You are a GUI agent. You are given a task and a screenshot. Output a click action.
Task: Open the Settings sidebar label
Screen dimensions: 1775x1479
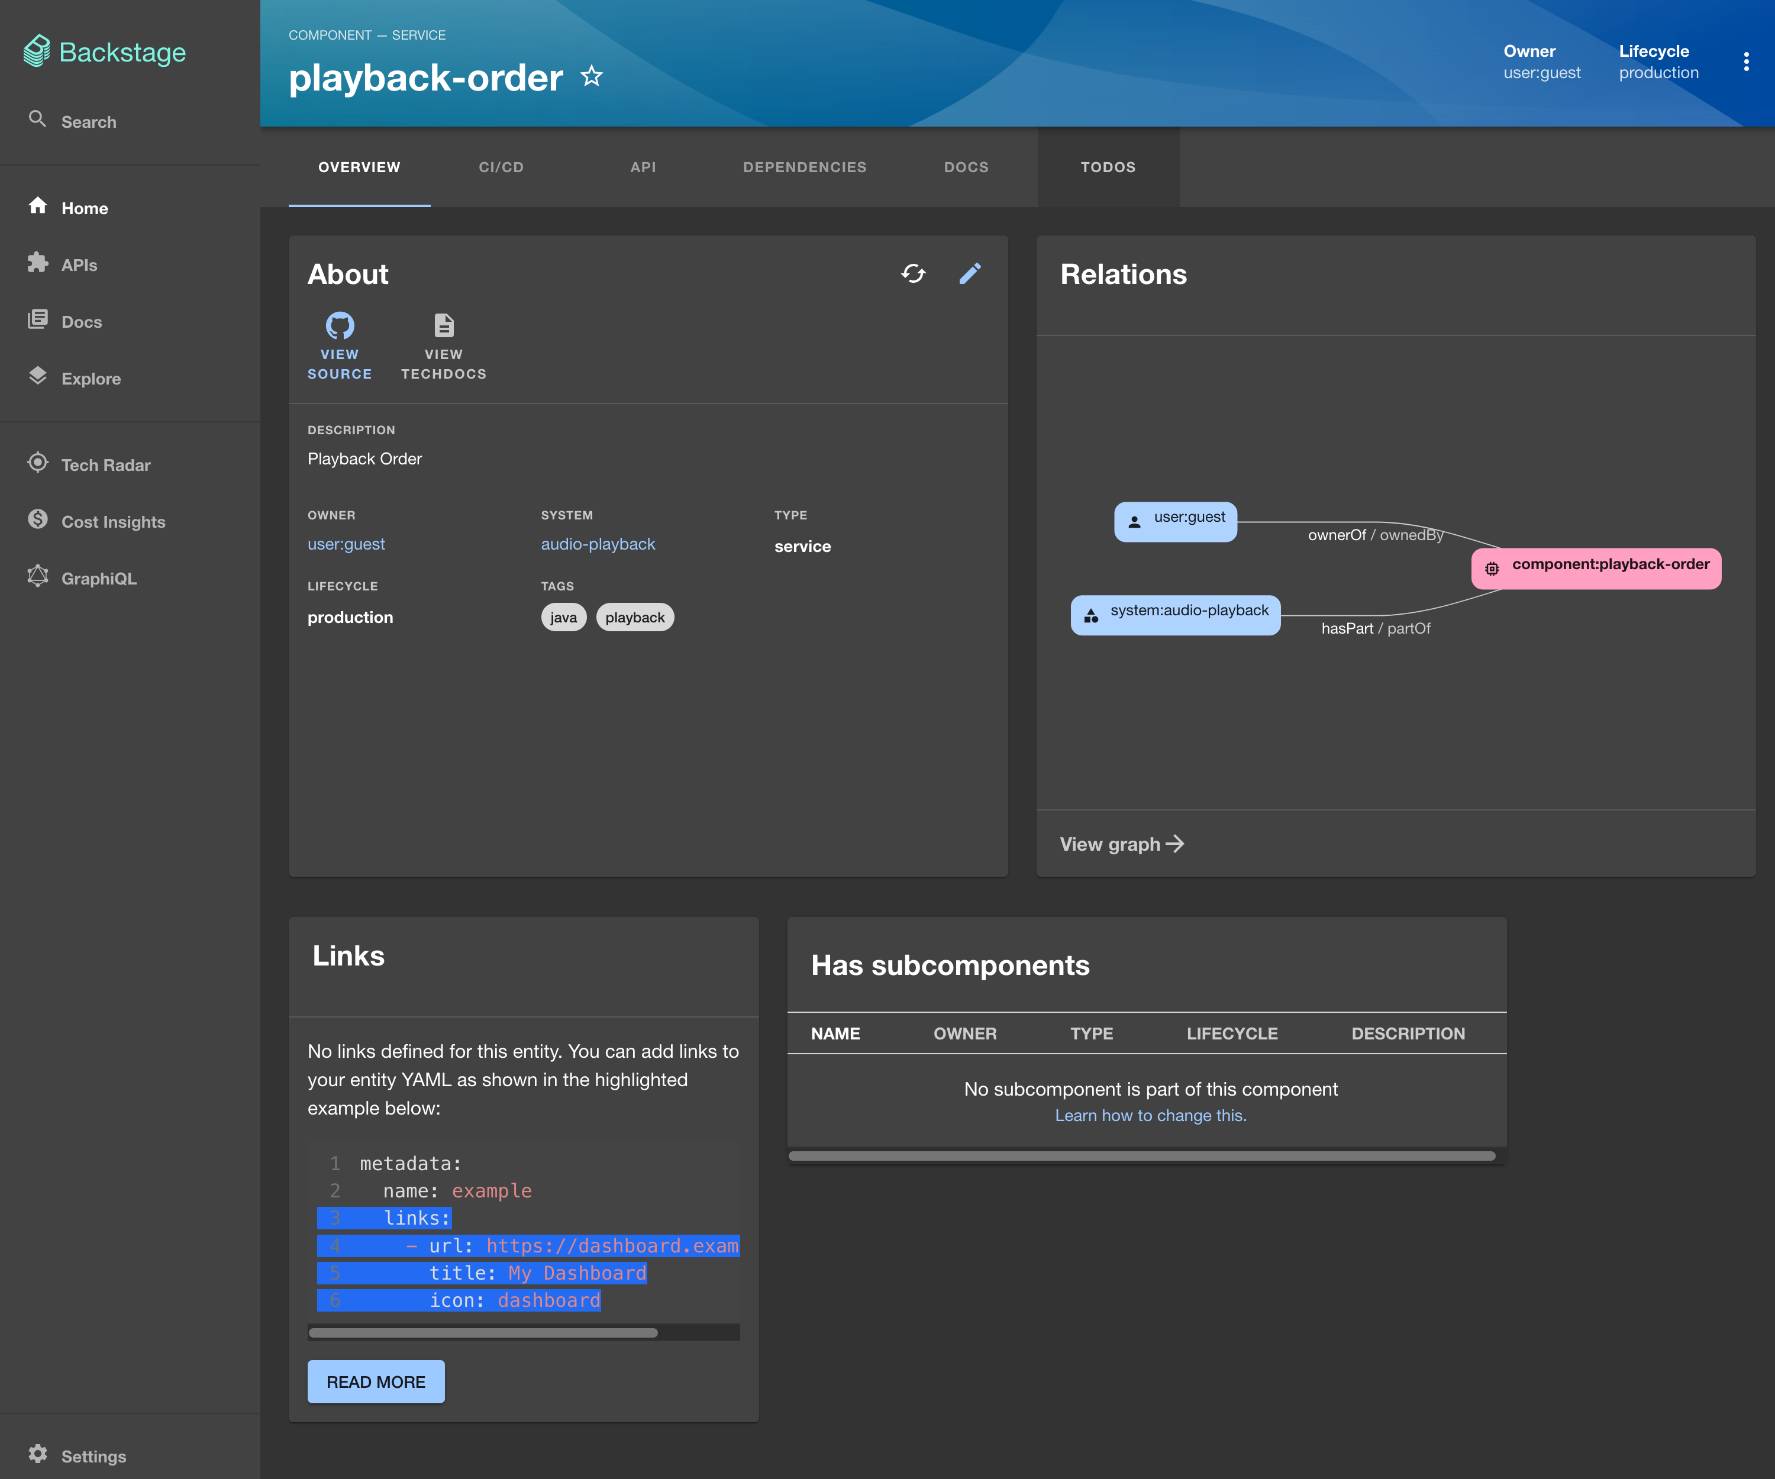pyautogui.click(x=94, y=1456)
